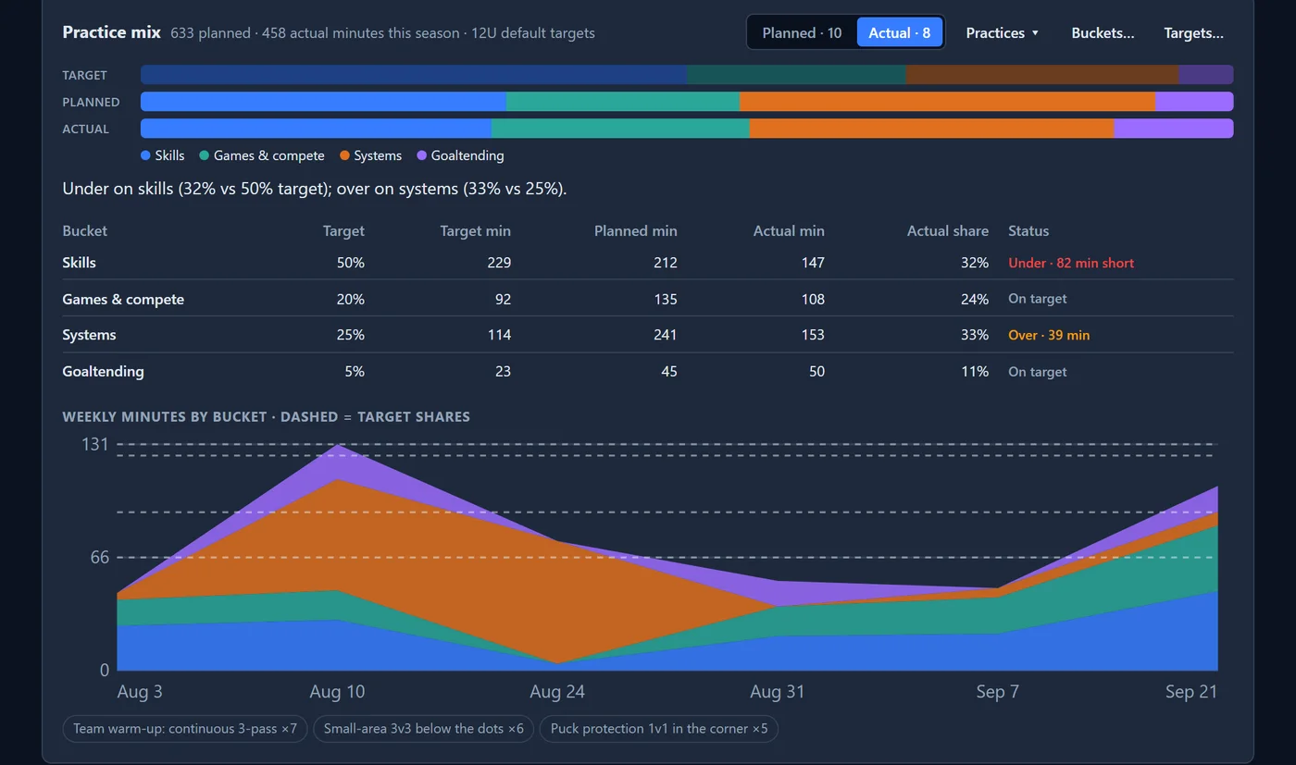Click the Sep 7 axis label

coord(998,692)
